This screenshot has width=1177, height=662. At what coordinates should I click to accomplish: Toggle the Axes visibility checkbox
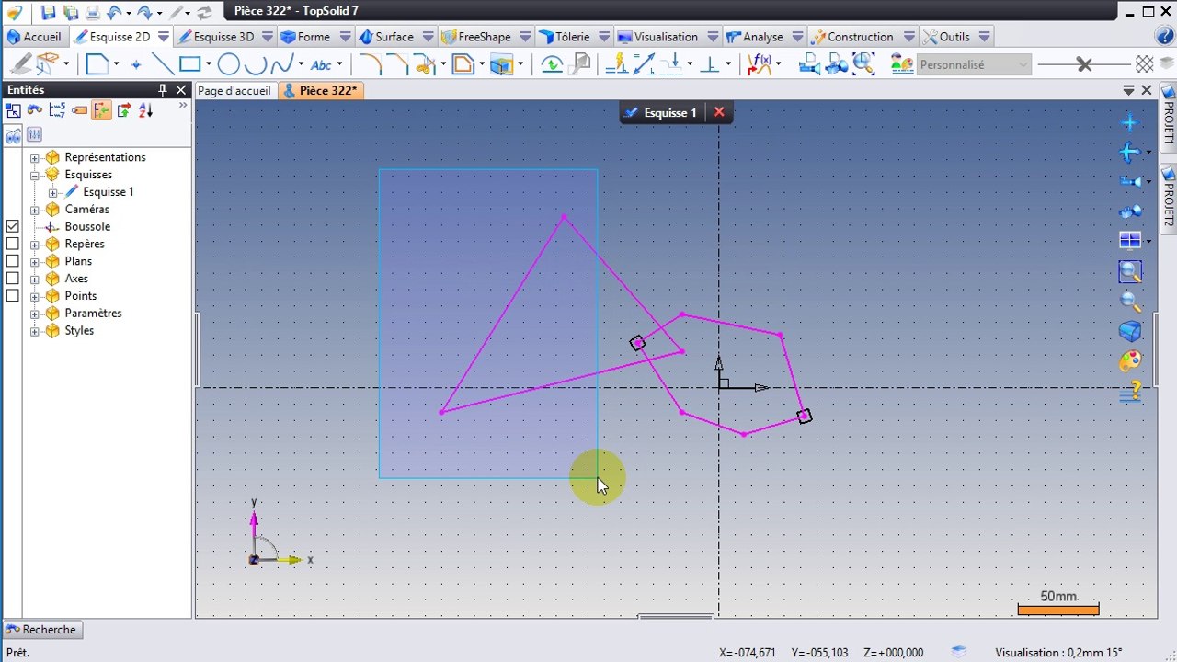click(x=13, y=279)
